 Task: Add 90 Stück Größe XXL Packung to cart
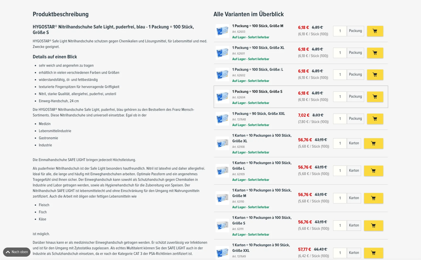coord(375,119)
